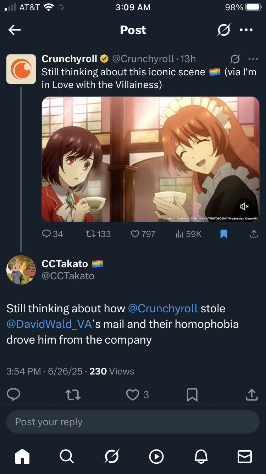Tap Grok icon on Crunchyroll's post
The height and width of the screenshot is (474, 266).
click(235, 59)
